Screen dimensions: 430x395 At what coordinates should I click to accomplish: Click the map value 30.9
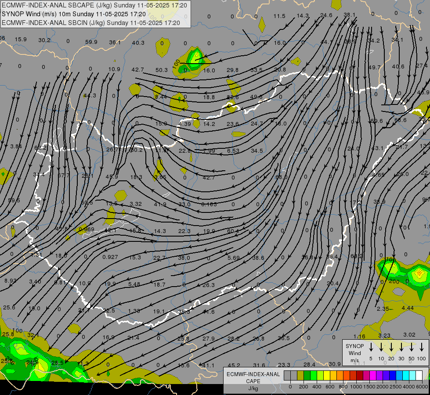335,364
